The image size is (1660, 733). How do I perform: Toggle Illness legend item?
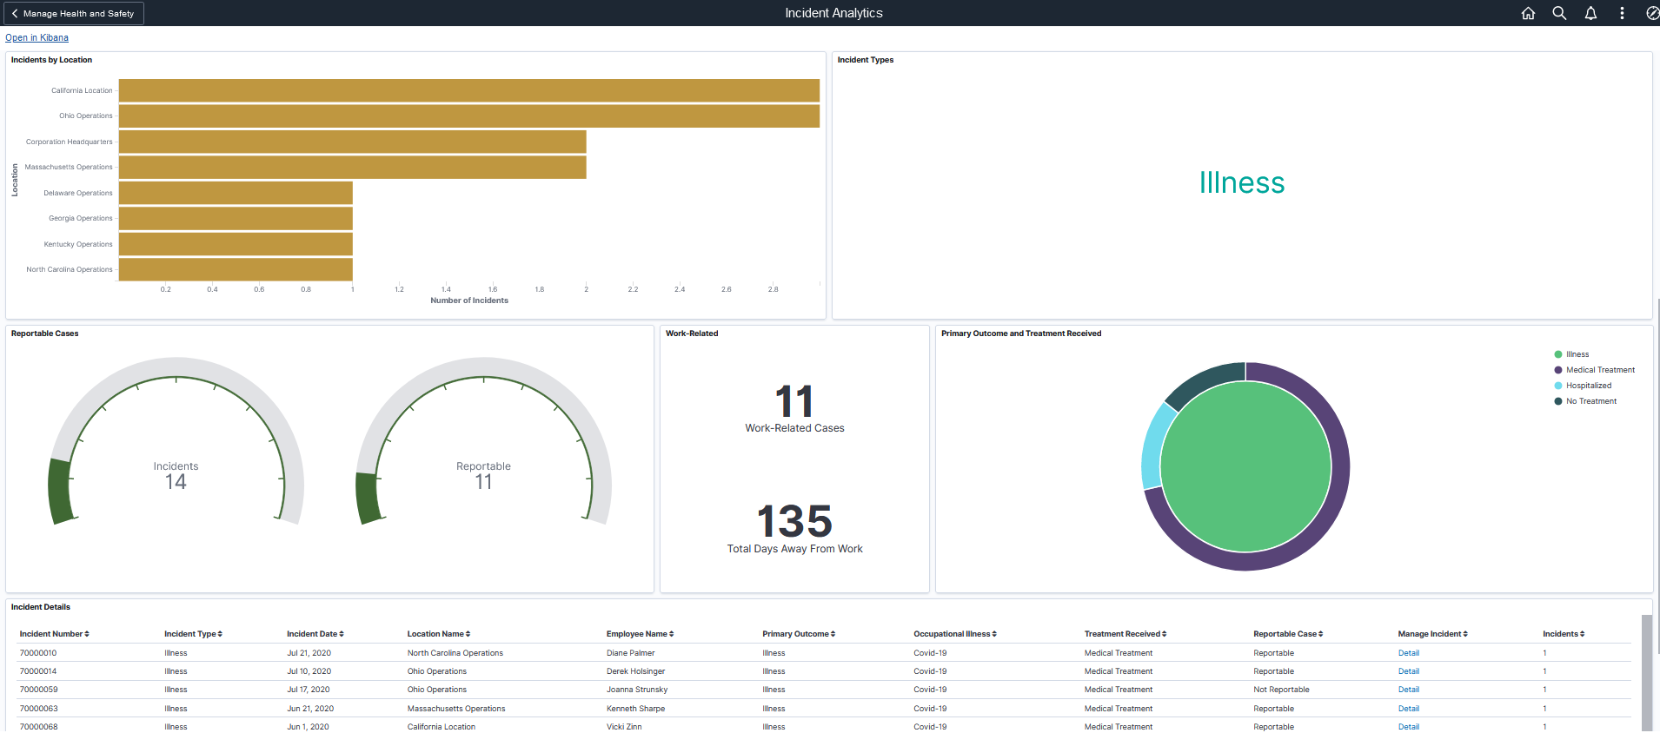(1577, 354)
